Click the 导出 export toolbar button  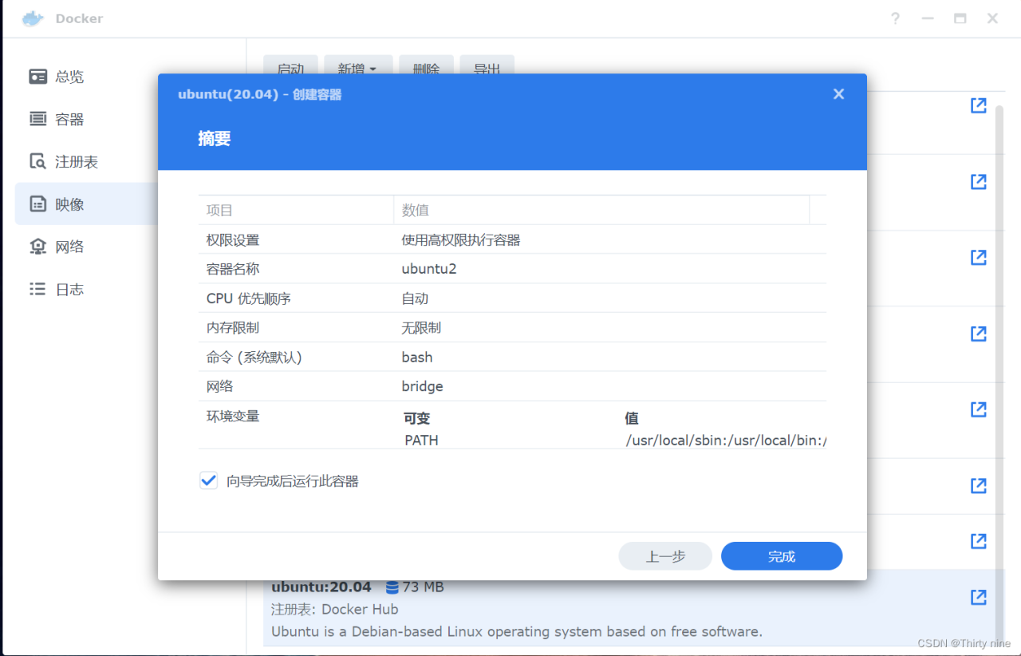click(x=487, y=69)
